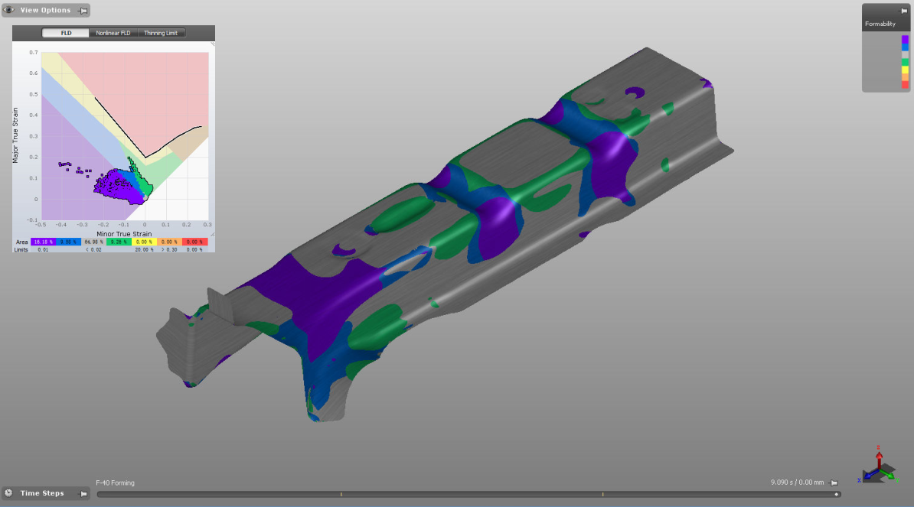This screenshot has height=507, width=914.
Task: Click the green 9.26 % area cell
Action: tap(119, 242)
